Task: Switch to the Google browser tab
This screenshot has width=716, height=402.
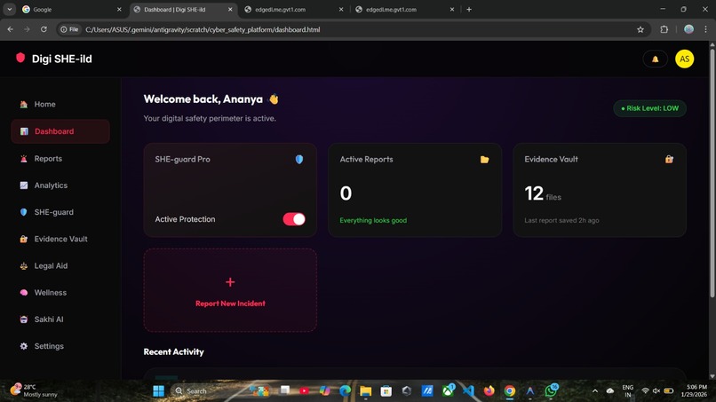Action: point(72,10)
